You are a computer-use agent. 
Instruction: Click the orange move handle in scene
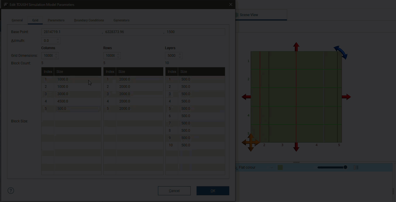[251, 143]
